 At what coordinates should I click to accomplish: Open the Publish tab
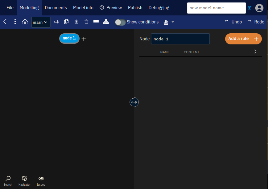point(135,8)
